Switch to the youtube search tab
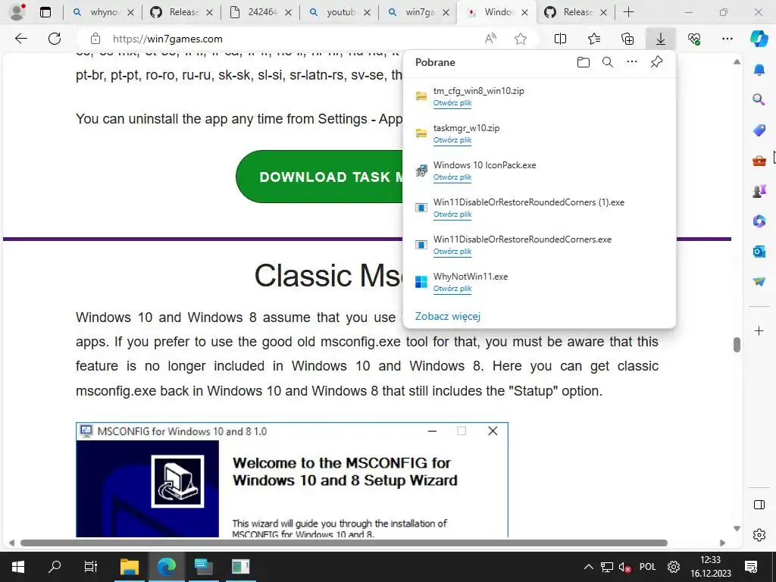Image resolution: width=776 pixels, height=582 pixels. click(338, 12)
